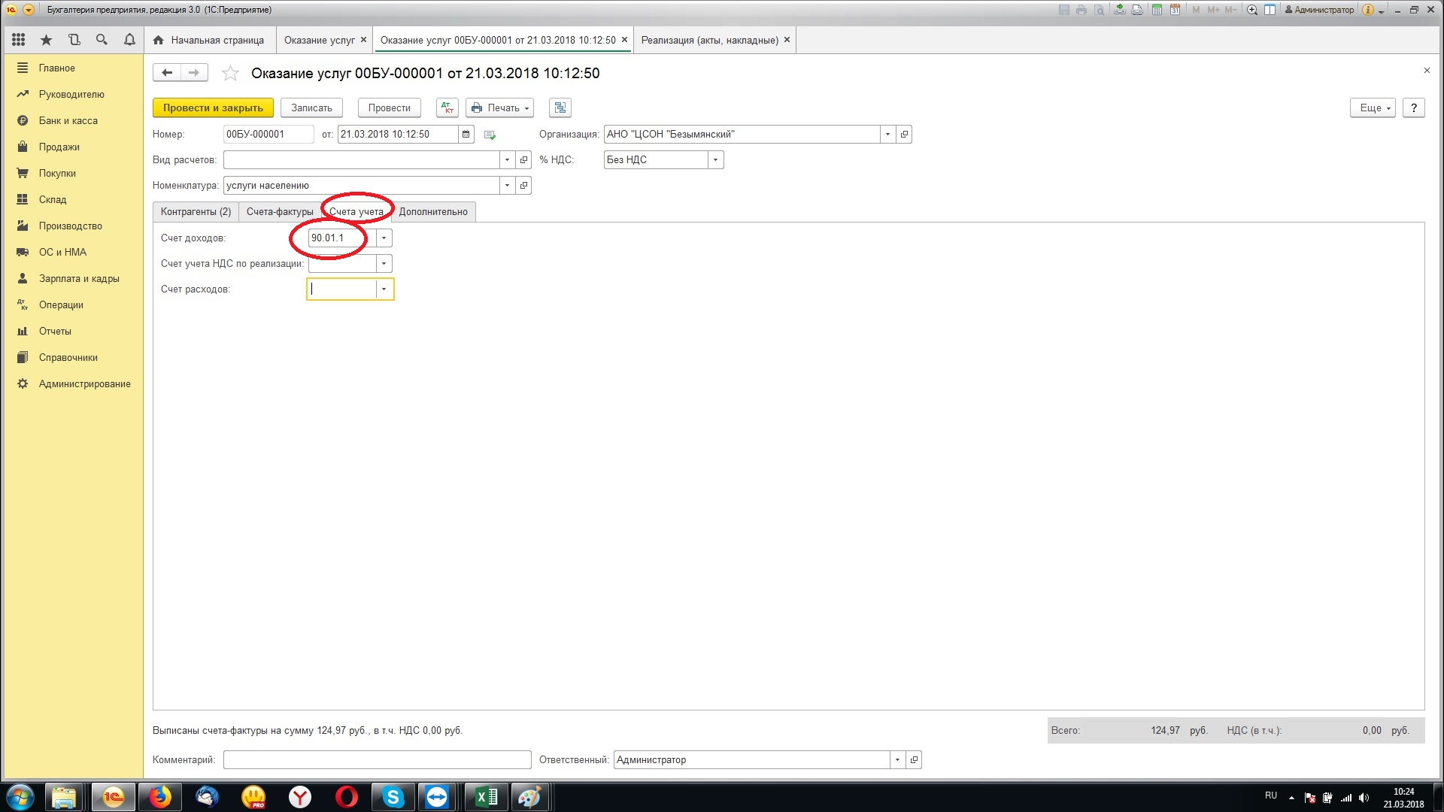Expand the % НДС dropdown

[715, 160]
